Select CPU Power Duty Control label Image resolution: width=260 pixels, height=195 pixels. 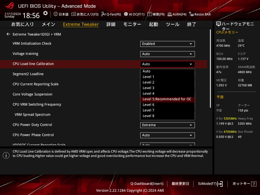pos(32,125)
